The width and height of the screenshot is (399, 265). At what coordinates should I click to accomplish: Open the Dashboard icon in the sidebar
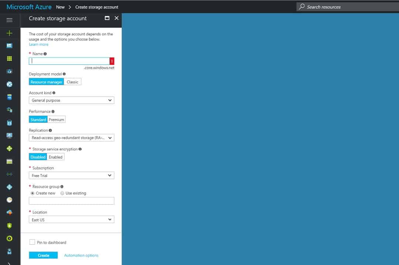click(9, 46)
